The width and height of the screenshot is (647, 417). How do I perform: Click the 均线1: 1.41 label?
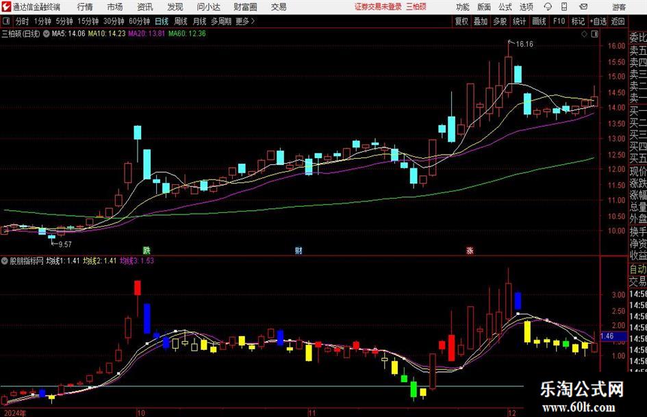click(62, 260)
